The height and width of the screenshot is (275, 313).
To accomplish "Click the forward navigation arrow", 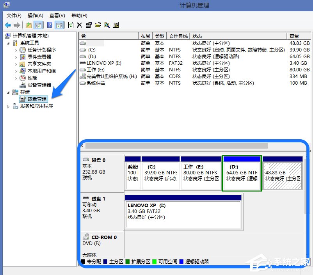I will (x=16, y=25).
